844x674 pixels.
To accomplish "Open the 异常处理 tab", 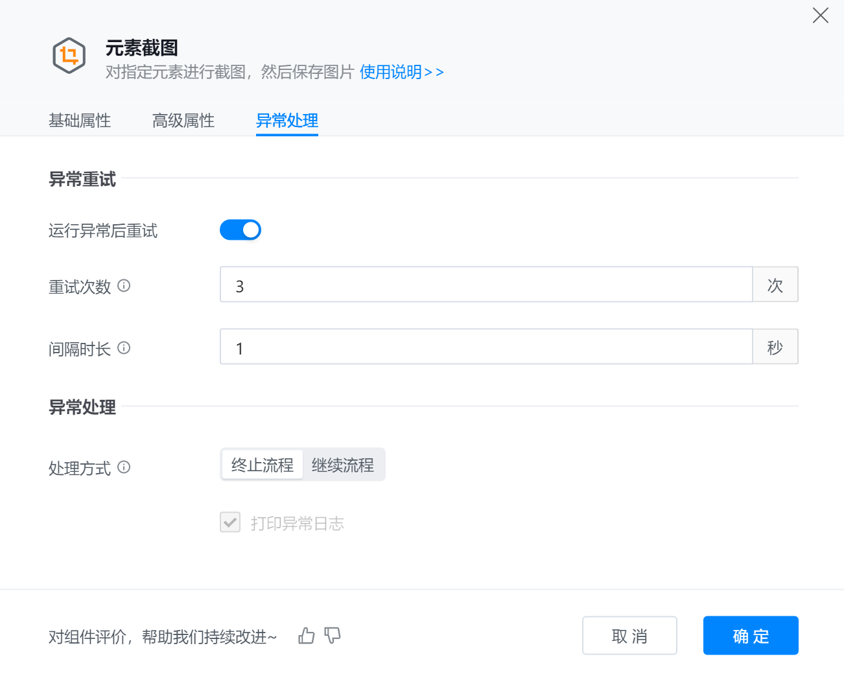I will (x=287, y=121).
